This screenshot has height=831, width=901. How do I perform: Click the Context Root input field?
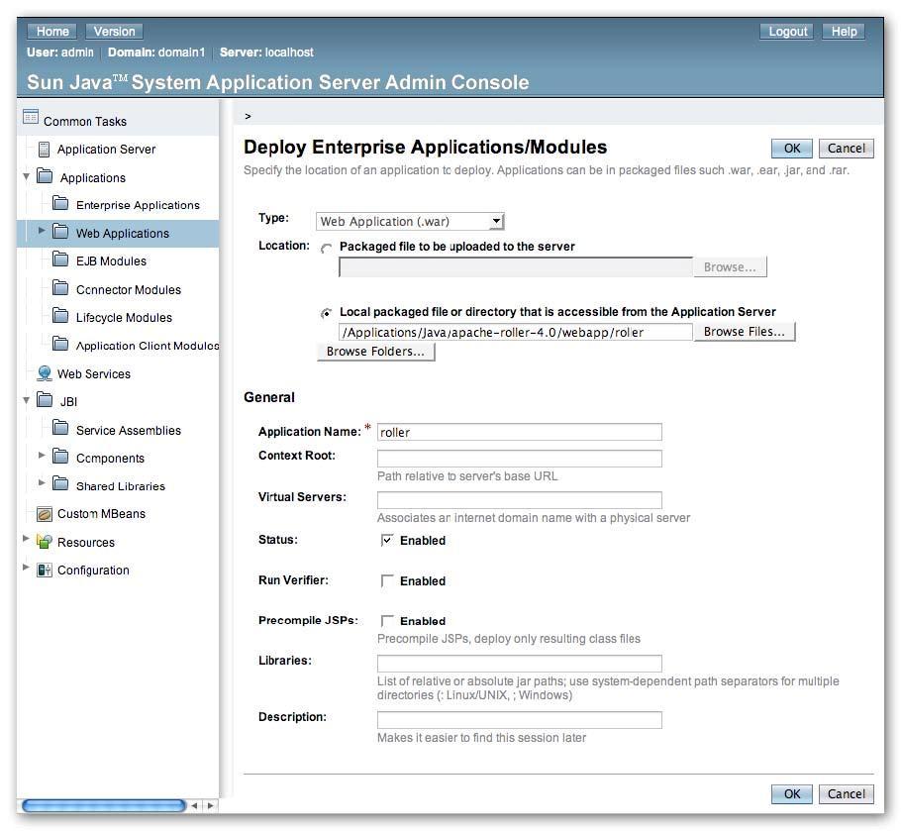point(520,459)
